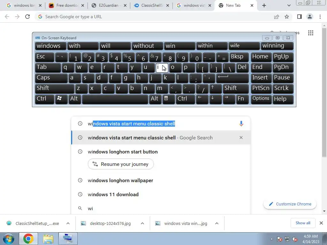
Task: Click the up arrow key on On-Screen Keyboard
Action: pyautogui.click(x=216, y=88)
